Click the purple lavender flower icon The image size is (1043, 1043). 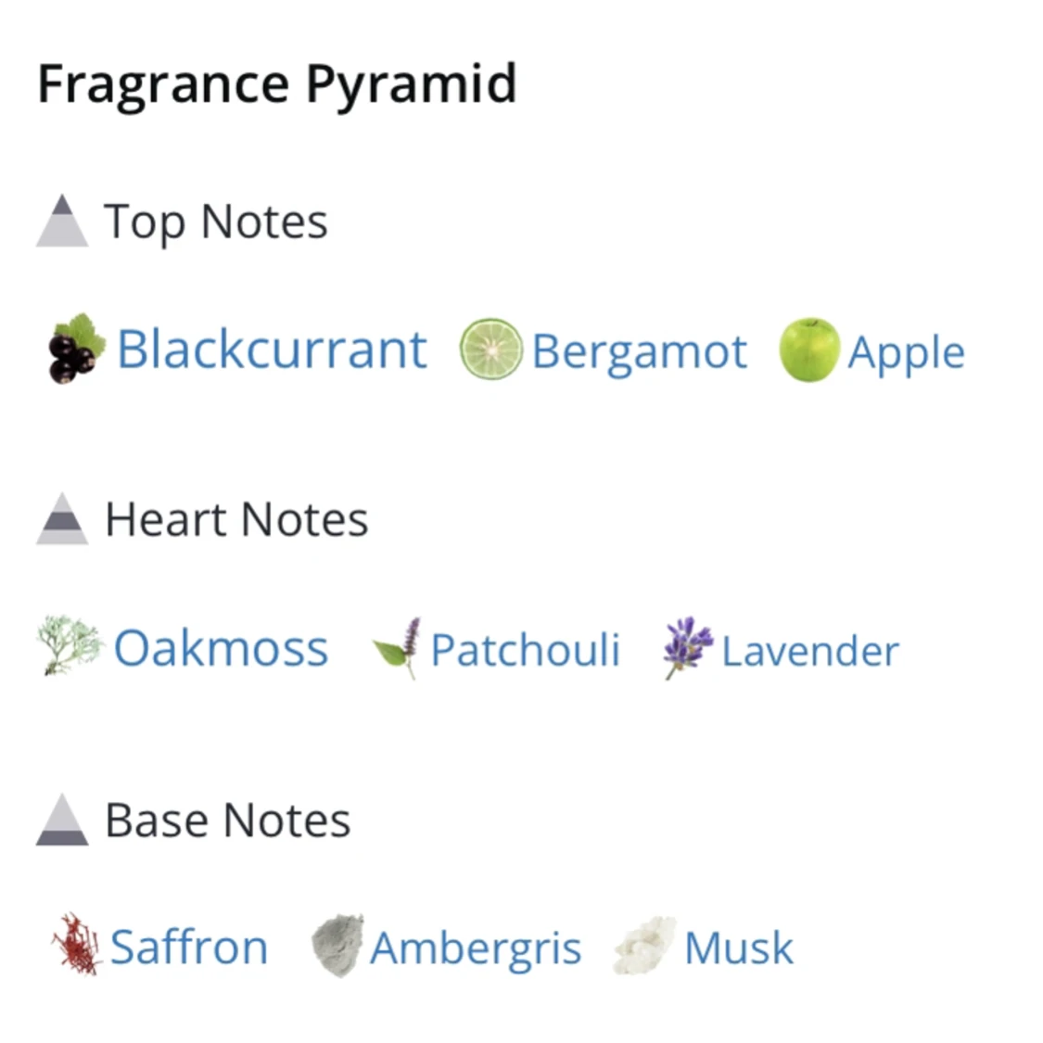(687, 647)
